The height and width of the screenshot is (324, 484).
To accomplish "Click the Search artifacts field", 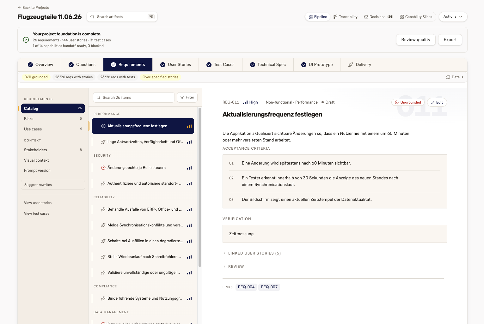I will pos(122,17).
